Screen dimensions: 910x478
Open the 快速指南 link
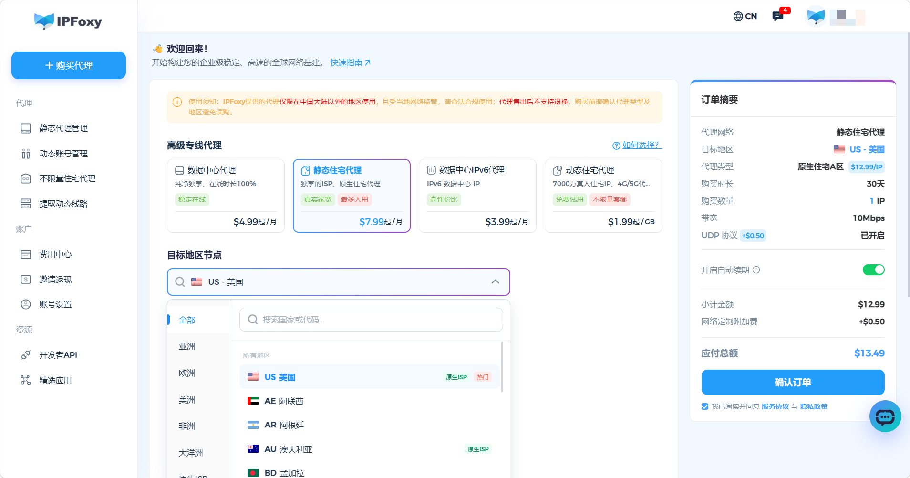click(350, 62)
